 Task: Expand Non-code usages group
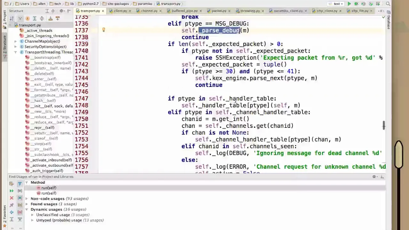(27, 199)
